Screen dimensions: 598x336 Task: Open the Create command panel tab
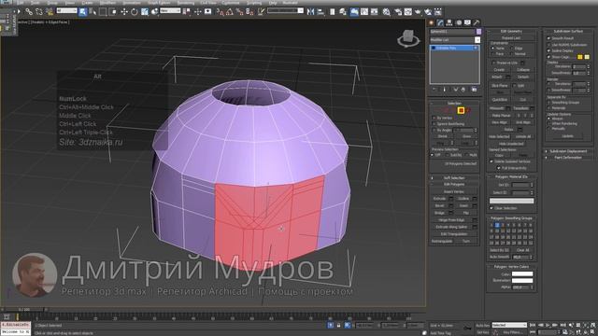click(432, 22)
